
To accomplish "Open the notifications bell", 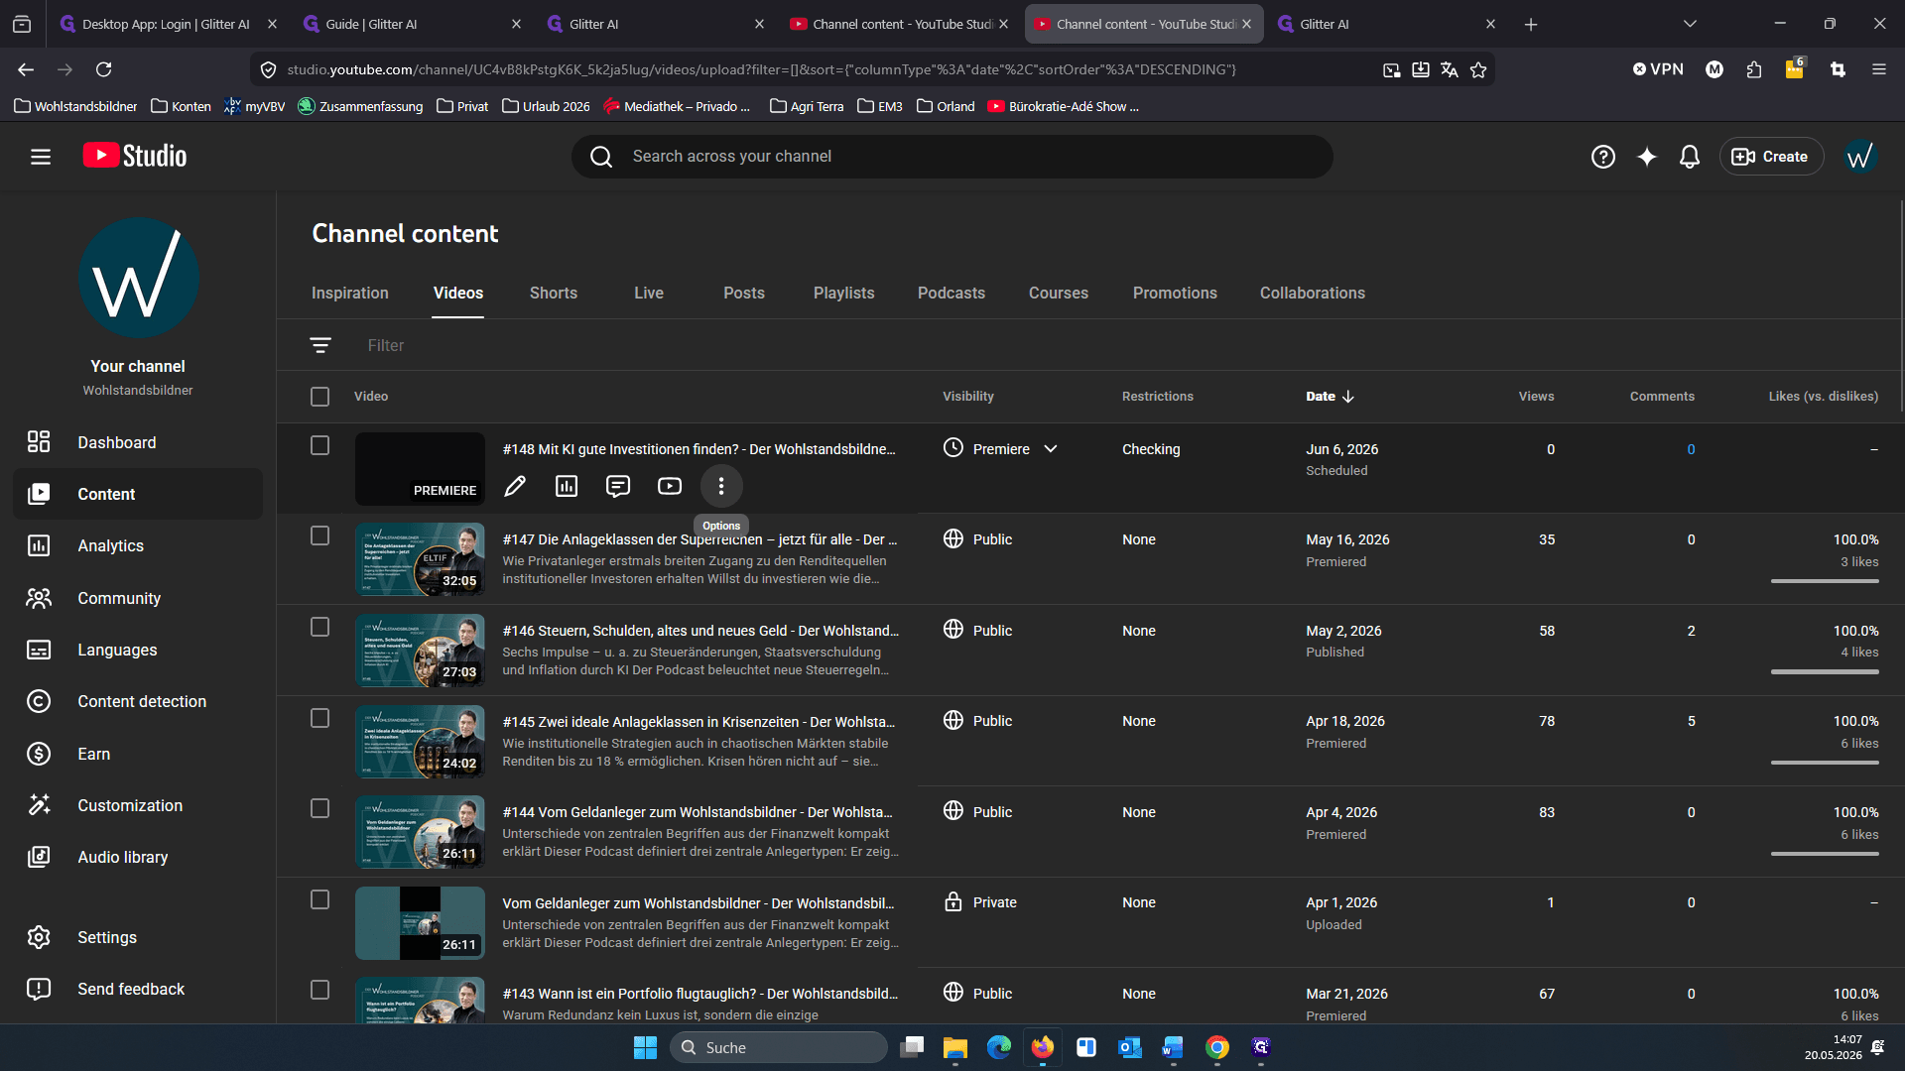I will 1690,157.
